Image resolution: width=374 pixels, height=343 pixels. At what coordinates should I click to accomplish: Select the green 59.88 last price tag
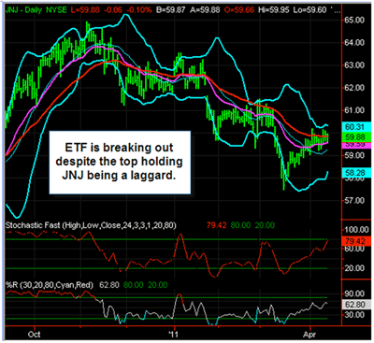pos(356,136)
